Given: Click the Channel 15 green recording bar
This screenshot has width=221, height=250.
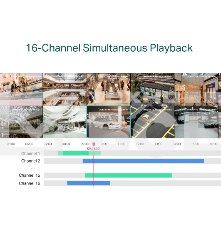Looking at the screenshot, I should (x=128, y=175).
